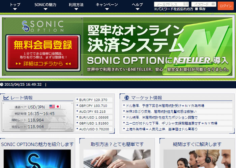Click the 判定時間 16:35～16:45 row
The image size is (236, 168).
37,114
